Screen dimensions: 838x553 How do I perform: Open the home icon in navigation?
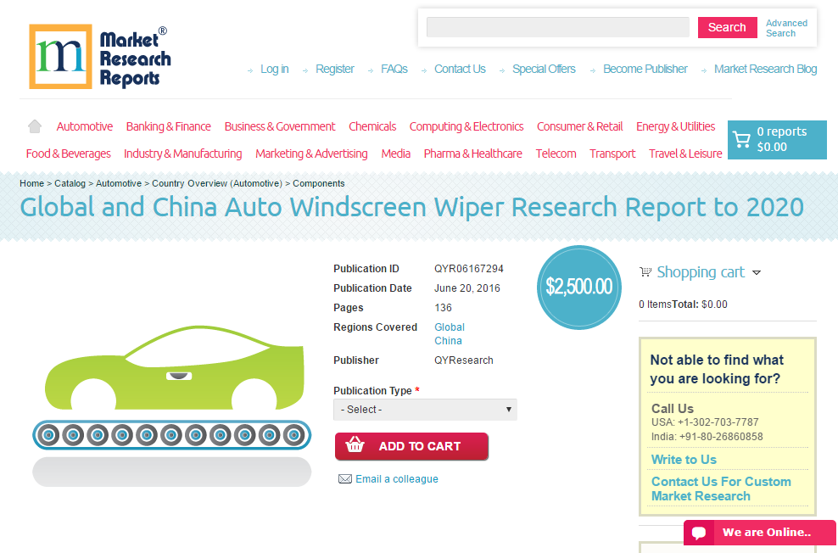point(35,126)
